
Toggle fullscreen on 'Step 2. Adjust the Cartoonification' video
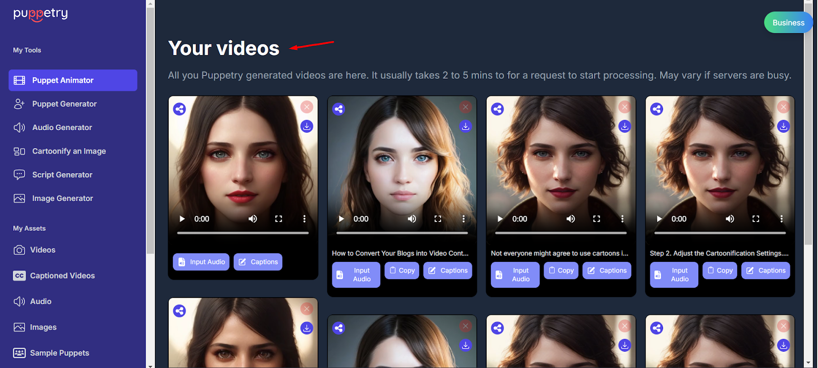click(x=756, y=219)
